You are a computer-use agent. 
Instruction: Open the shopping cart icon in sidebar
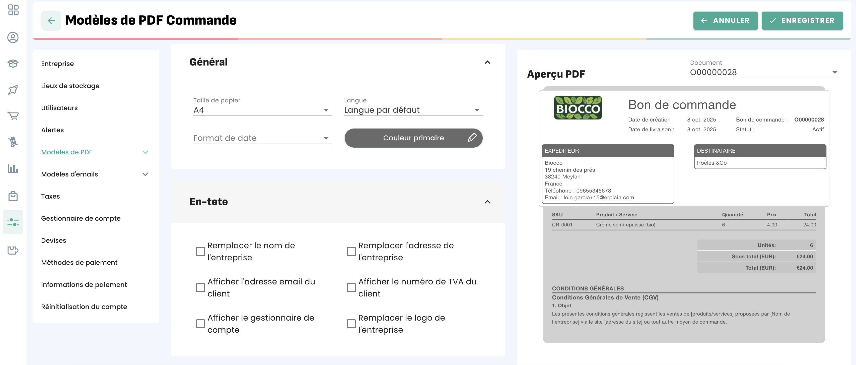[13, 116]
